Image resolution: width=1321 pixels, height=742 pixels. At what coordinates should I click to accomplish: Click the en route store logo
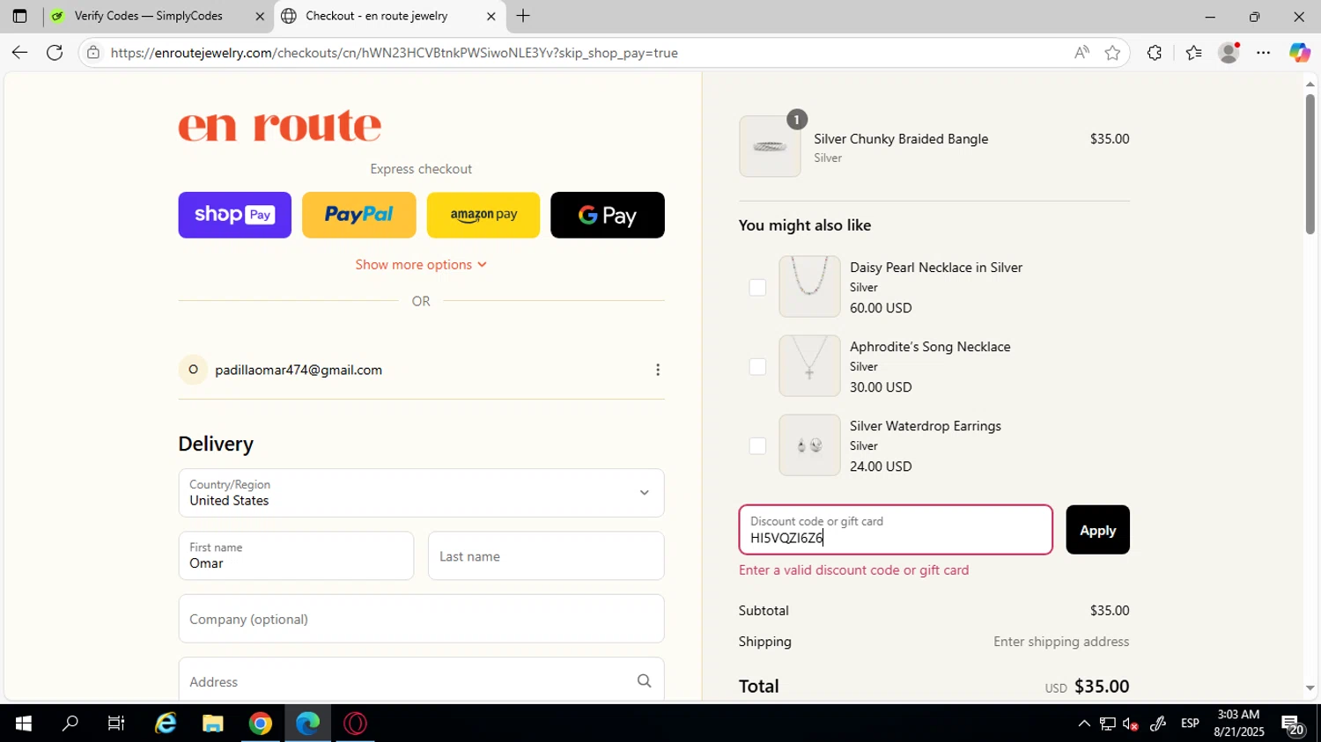[x=280, y=125]
